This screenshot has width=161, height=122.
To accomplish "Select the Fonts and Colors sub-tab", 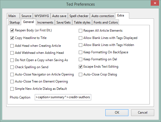I will click(x=106, y=22).
